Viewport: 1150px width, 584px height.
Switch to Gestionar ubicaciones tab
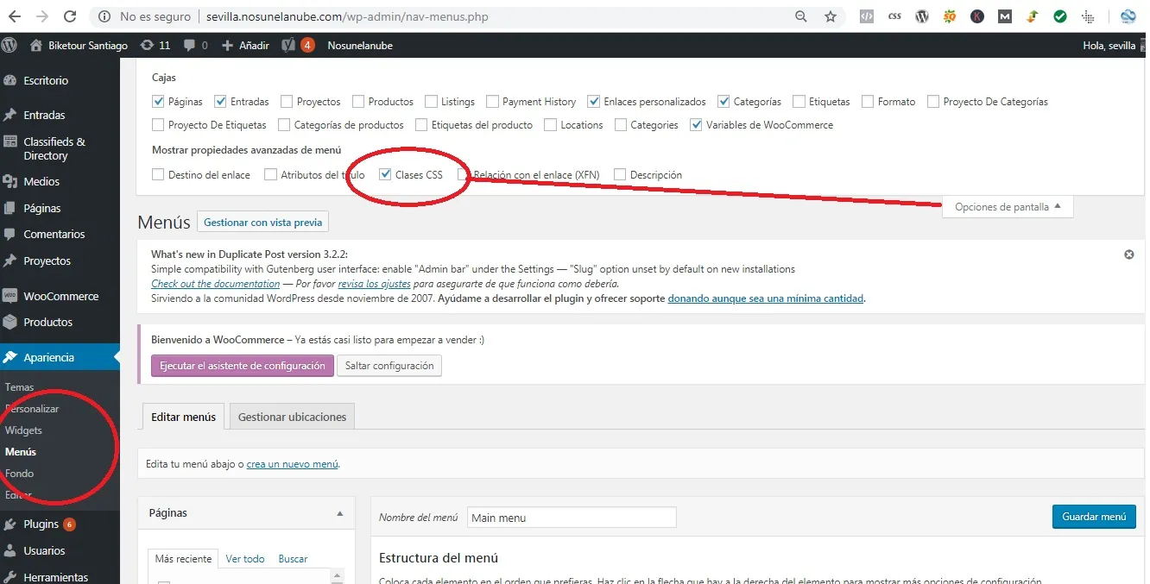click(x=292, y=417)
